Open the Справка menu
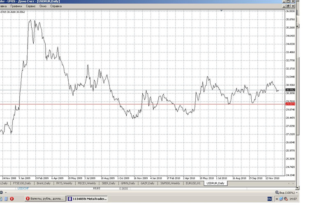329x205 pixels. pos(56,7)
